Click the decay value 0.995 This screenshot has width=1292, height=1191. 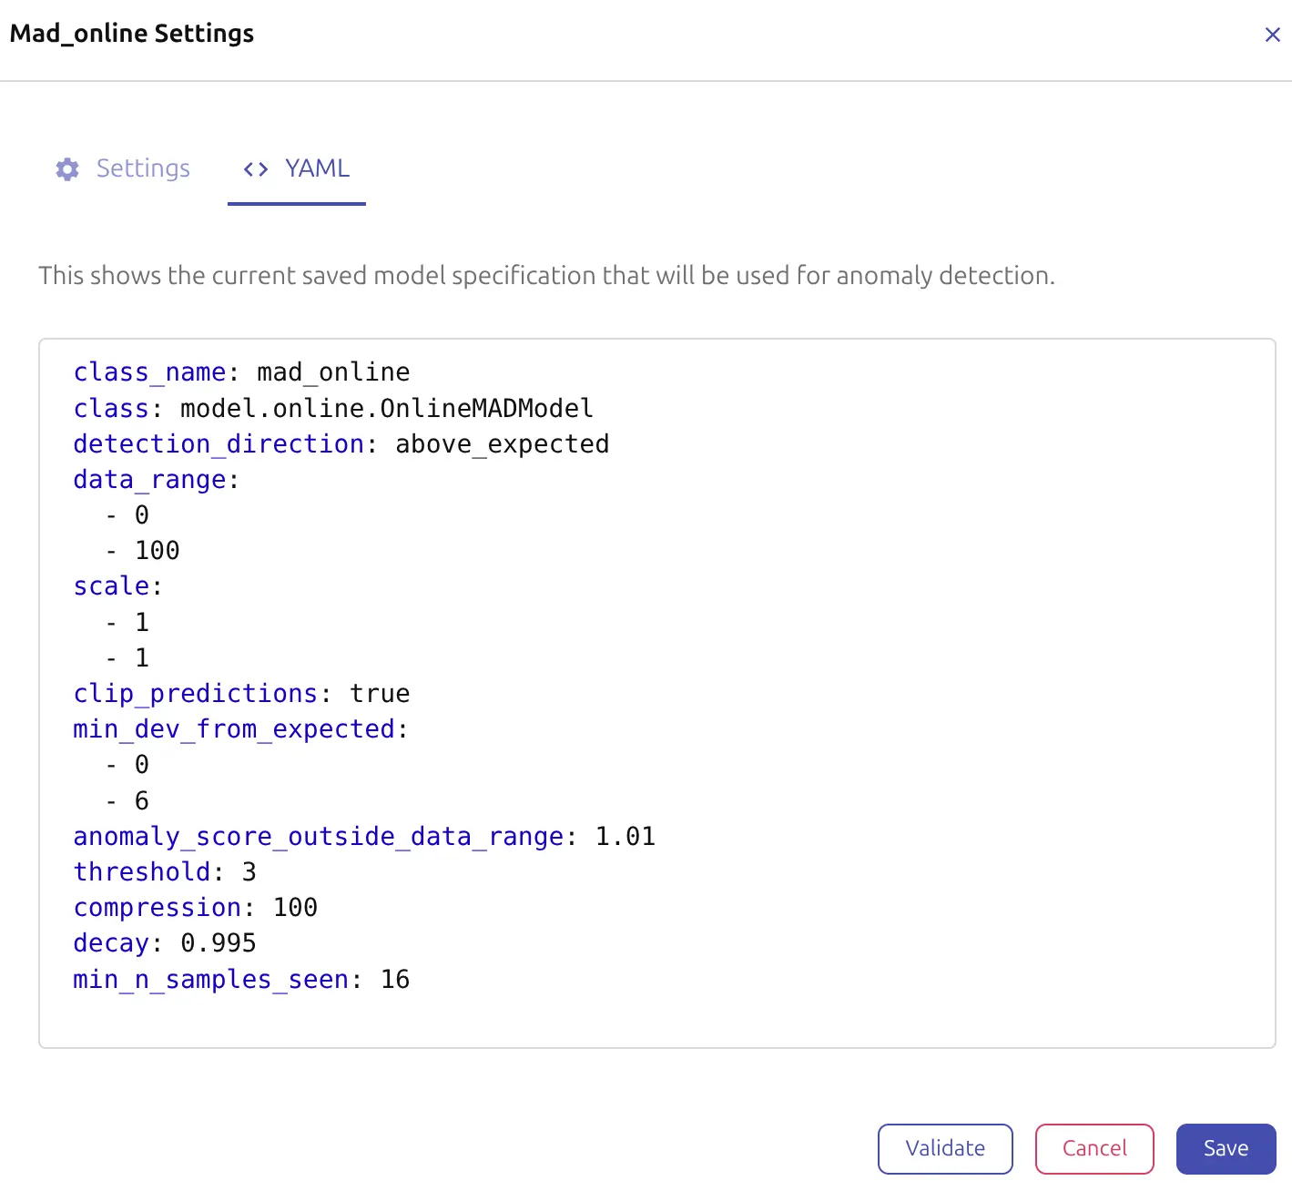pyautogui.click(x=219, y=943)
